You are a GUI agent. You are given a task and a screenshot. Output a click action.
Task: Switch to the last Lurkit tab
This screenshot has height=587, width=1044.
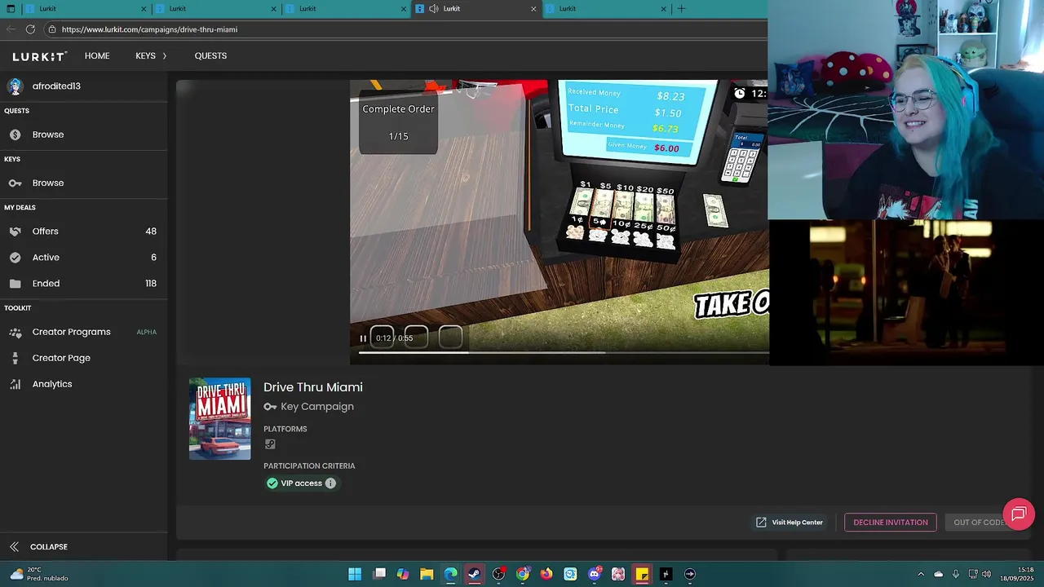(x=606, y=9)
